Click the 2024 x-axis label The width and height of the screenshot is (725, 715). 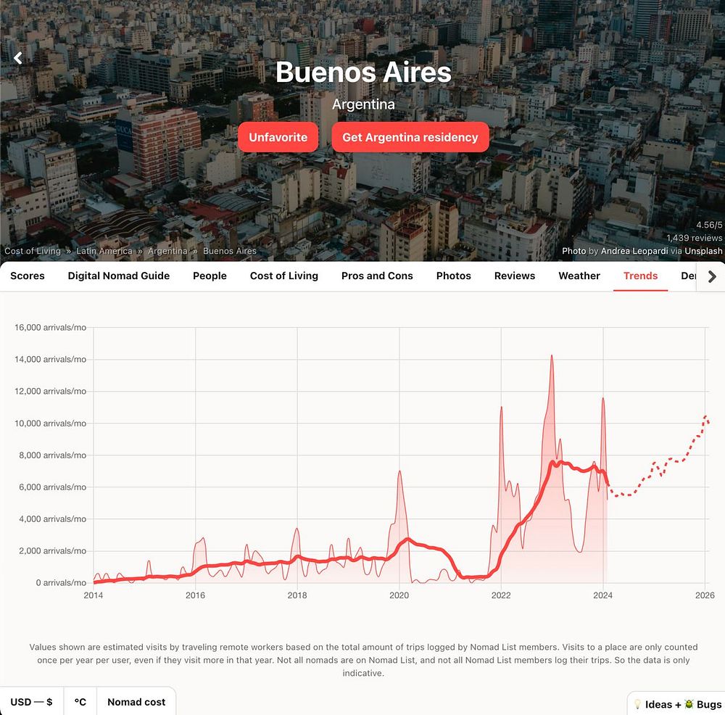point(602,595)
